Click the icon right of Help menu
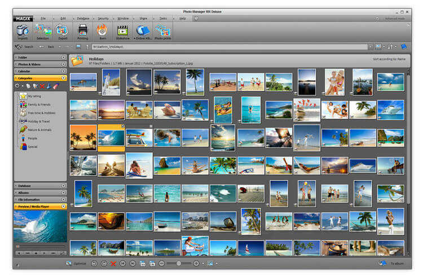 pyautogui.click(x=196, y=19)
